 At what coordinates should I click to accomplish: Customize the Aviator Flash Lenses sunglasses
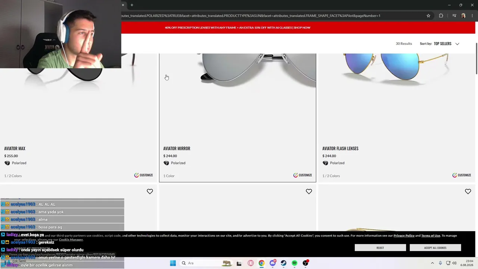click(462, 175)
